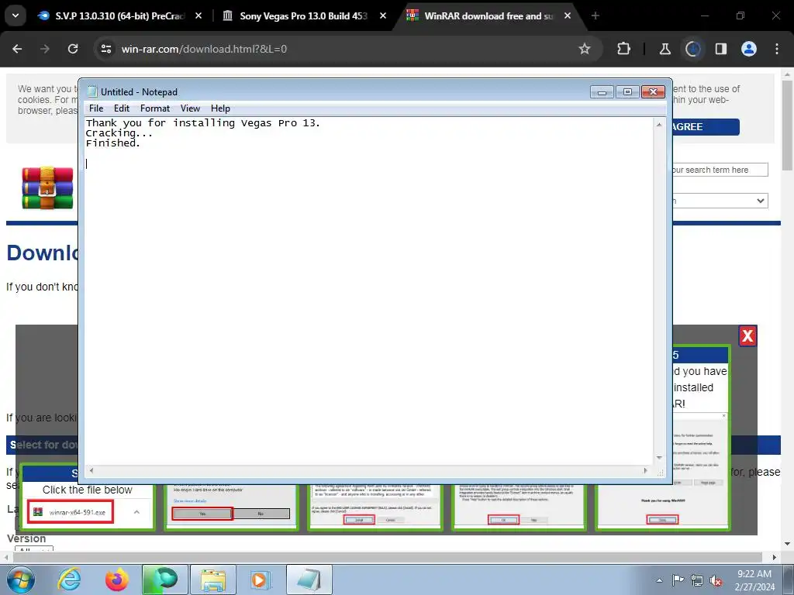Open Notepad View menu
This screenshot has height=595, width=794.
(191, 108)
